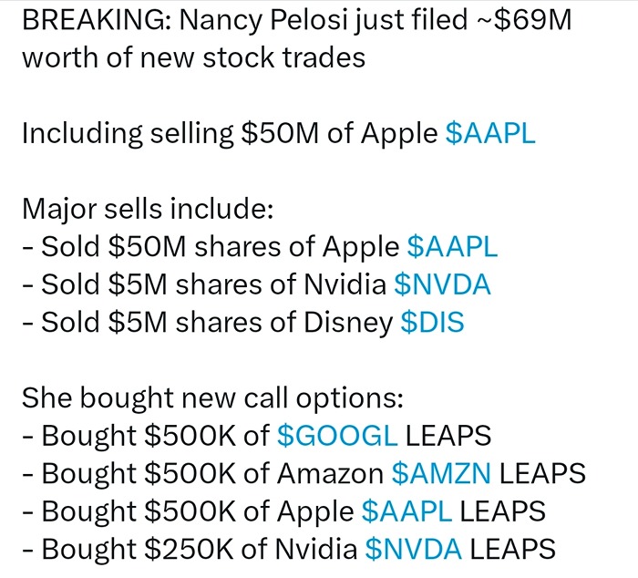Click the "Bought $500K of Amazon" text

click(211, 473)
